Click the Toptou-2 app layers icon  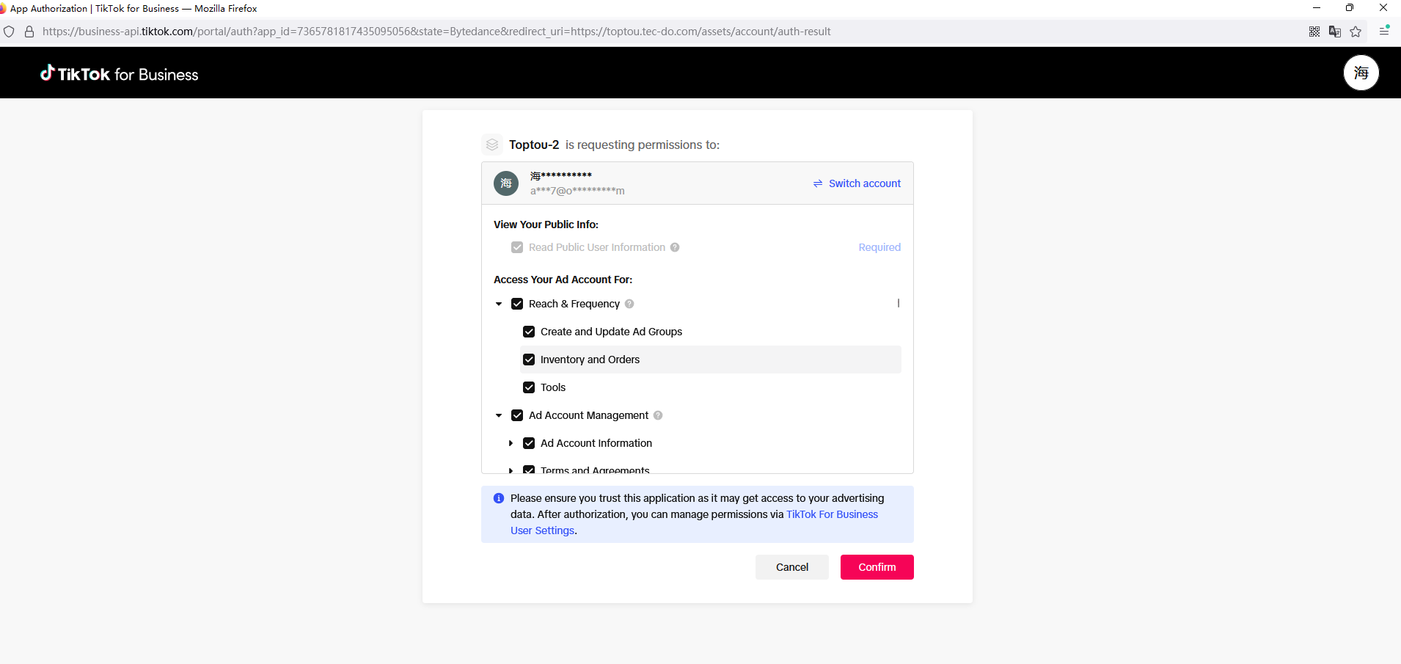(492, 145)
